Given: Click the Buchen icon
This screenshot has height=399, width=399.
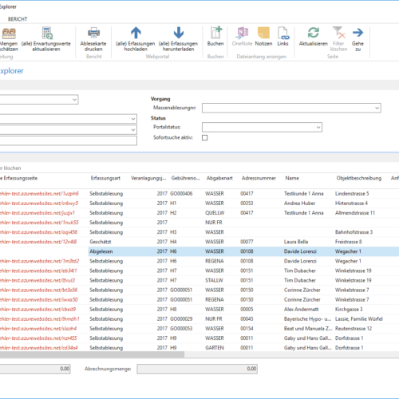Looking at the screenshot, I should pos(216,33).
